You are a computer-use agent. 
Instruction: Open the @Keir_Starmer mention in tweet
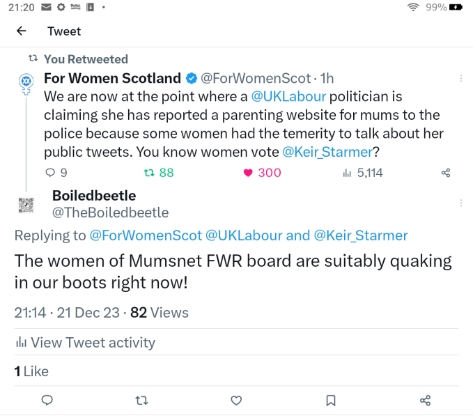[327, 150]
